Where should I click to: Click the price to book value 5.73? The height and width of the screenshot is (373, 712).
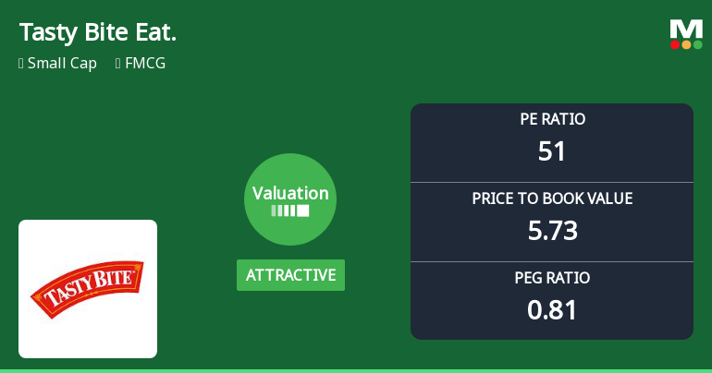click(552, 230)
